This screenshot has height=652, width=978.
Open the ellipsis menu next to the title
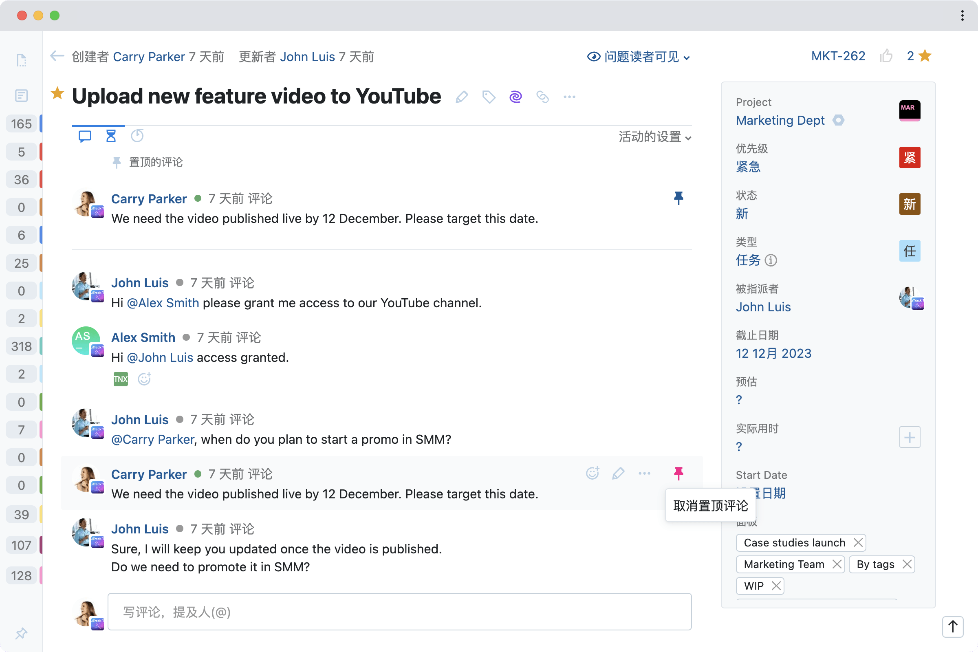569,96
